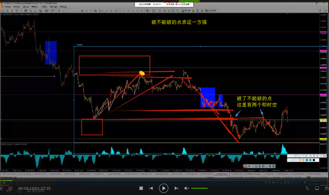This screenshot has width=329, height=195.
Task: Open the 窗口(W) Window menu
Action: [54, 7]
